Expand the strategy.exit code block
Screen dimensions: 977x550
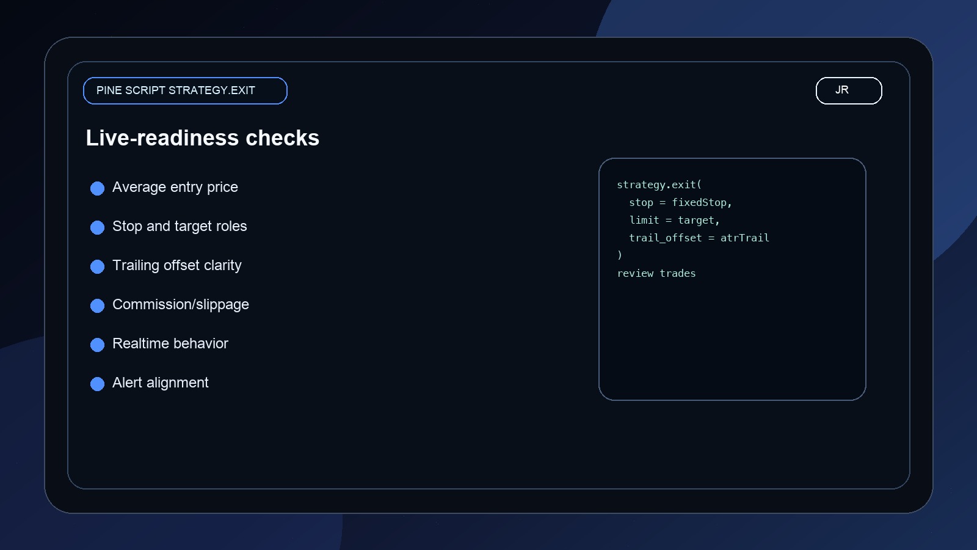pos(658,185)
